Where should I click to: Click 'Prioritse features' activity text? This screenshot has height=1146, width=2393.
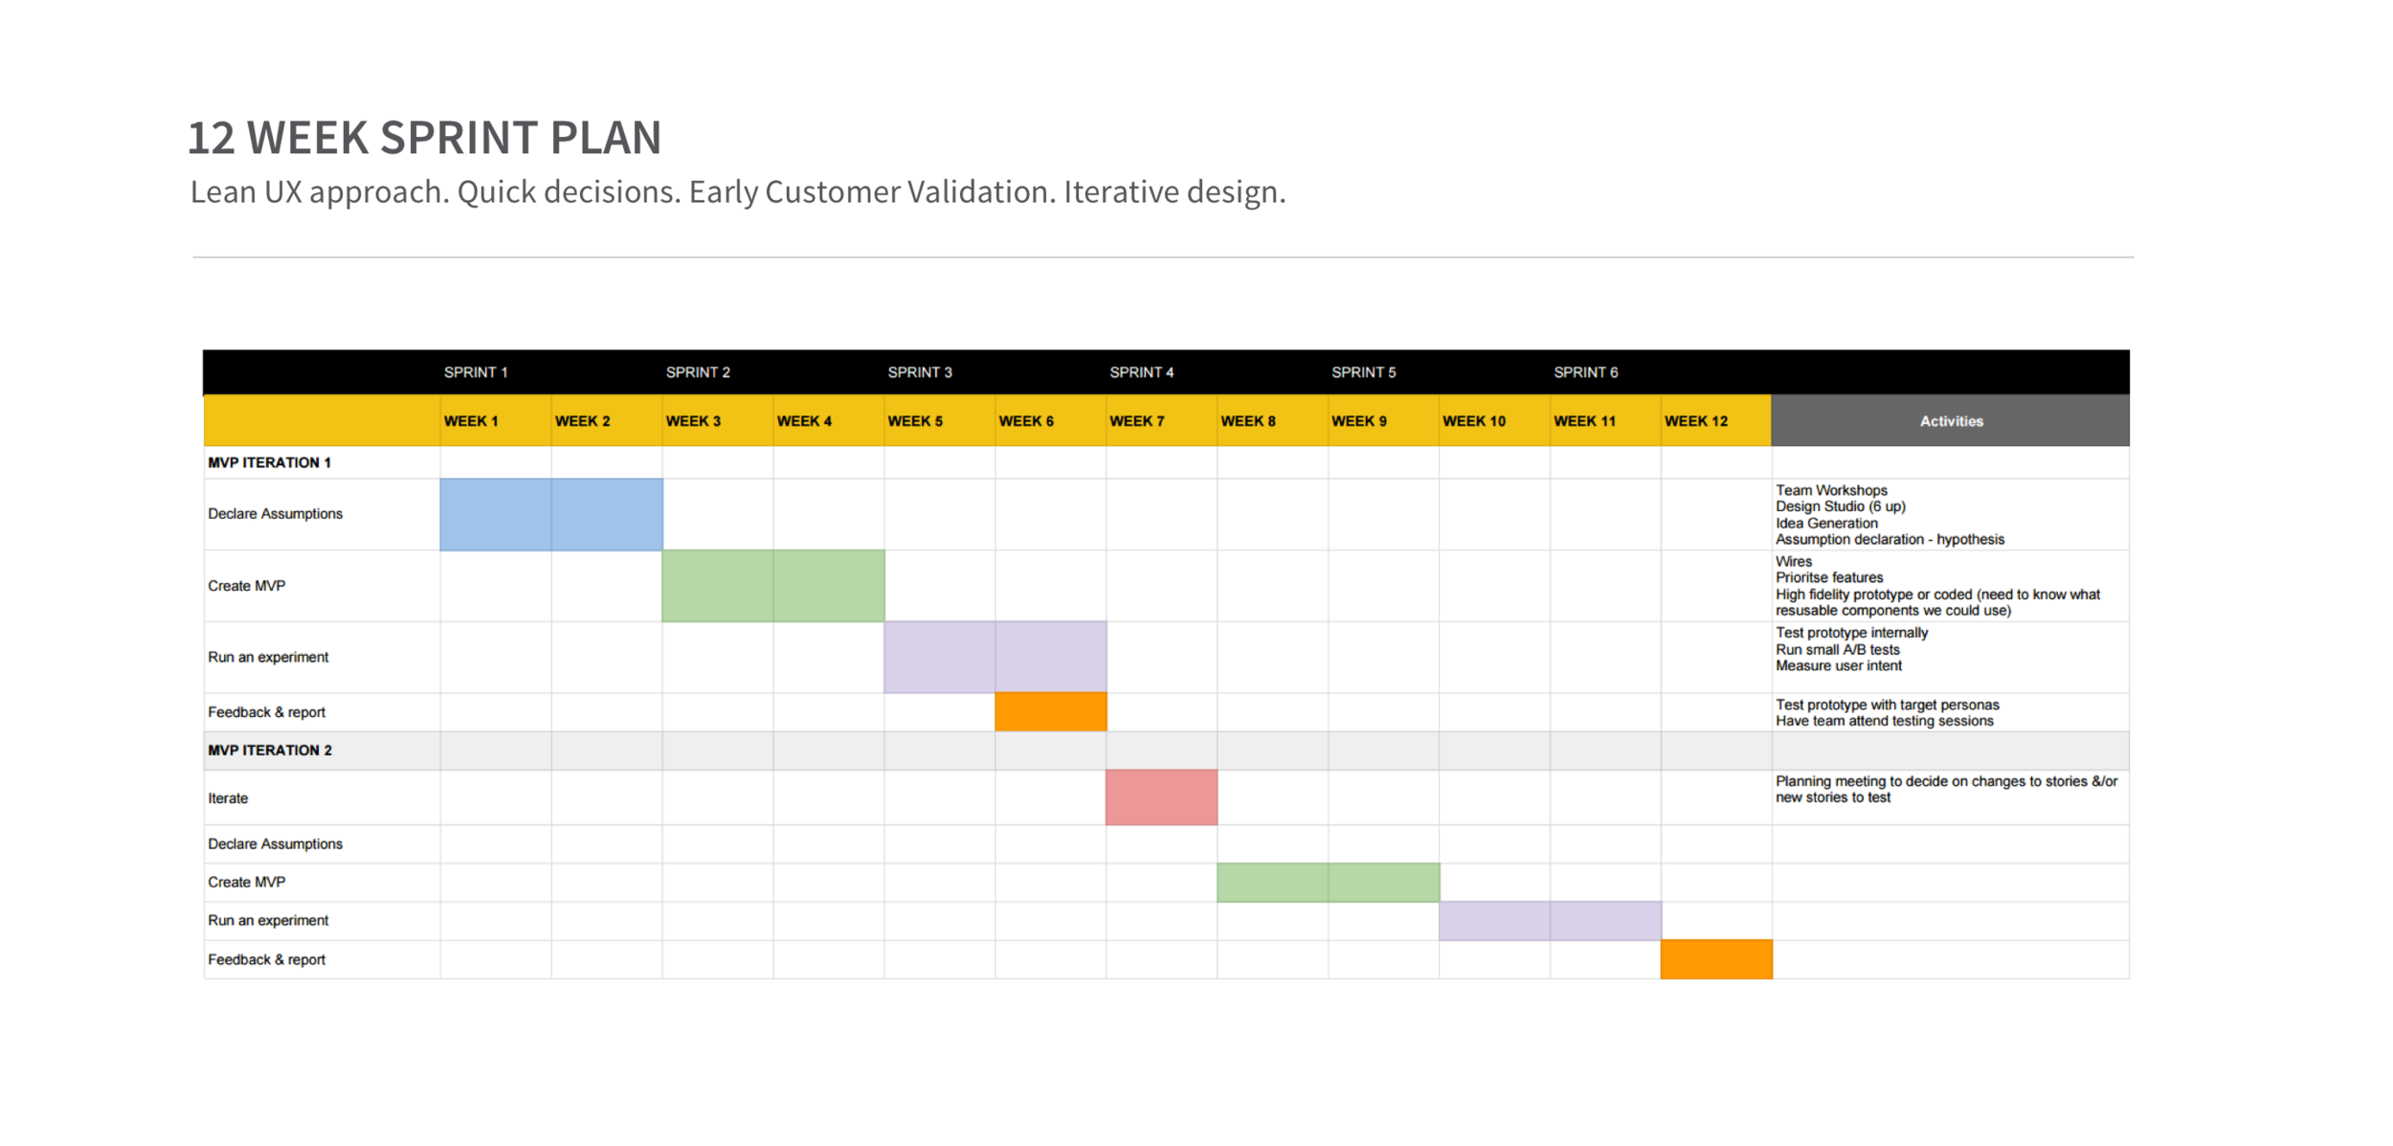[1829, 577]
